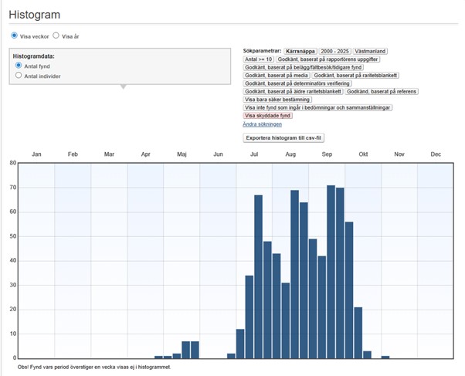Click the 'Aug' month label on chart

pyautogui.click(x=290, y=154)
